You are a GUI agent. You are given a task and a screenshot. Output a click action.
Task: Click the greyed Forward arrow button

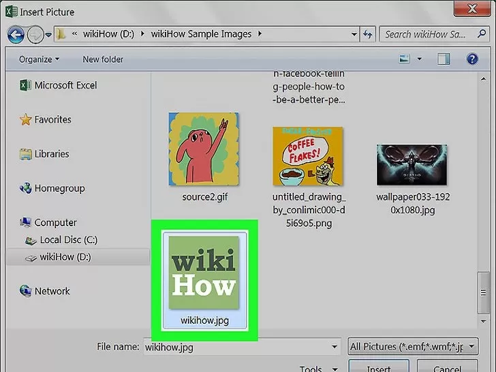pos(35,35)
